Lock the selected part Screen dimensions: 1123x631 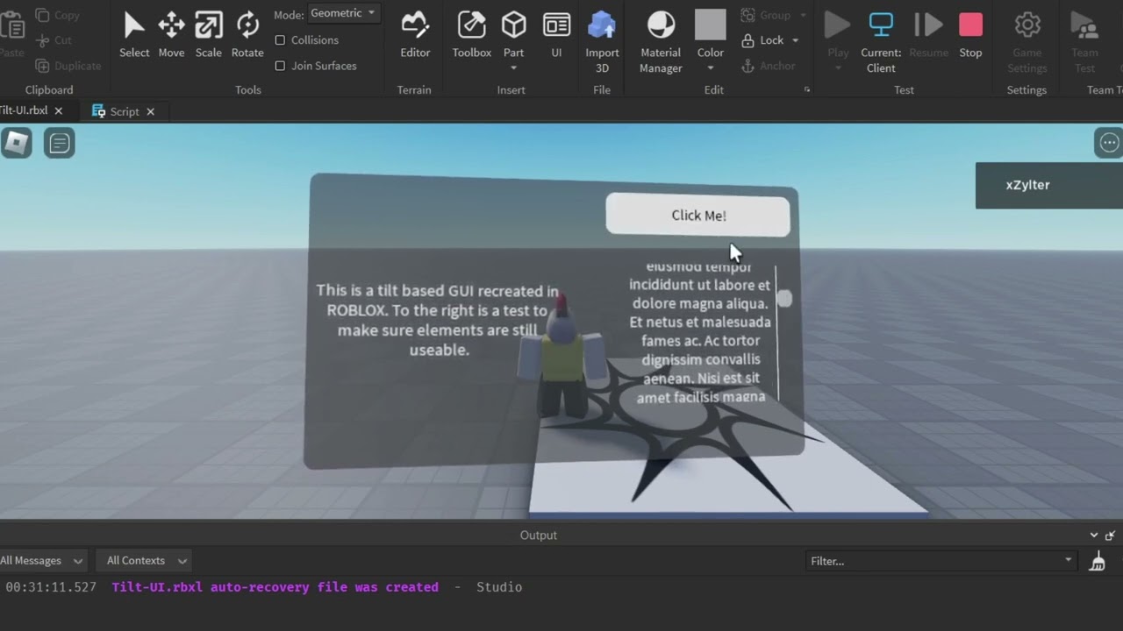763,40
